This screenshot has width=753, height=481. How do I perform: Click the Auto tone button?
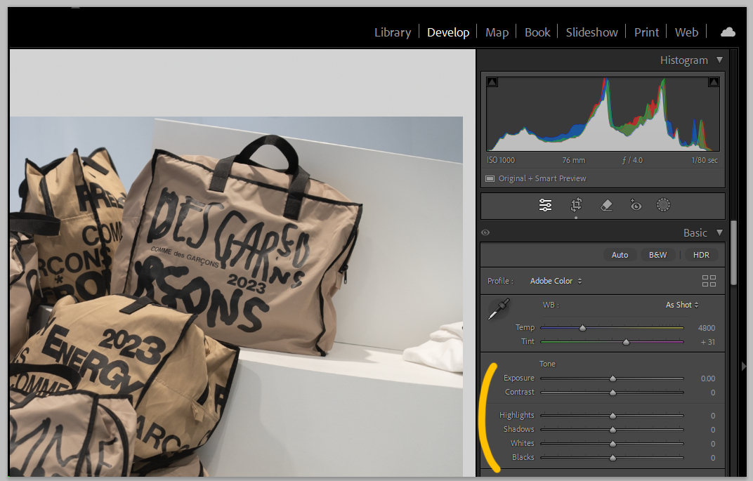620,255
